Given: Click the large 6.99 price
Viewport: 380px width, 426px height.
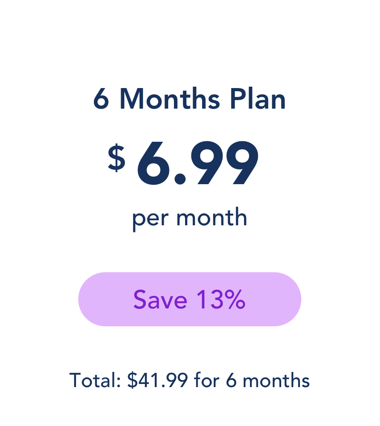Looking at the screenshot, I should pos(198,163).
